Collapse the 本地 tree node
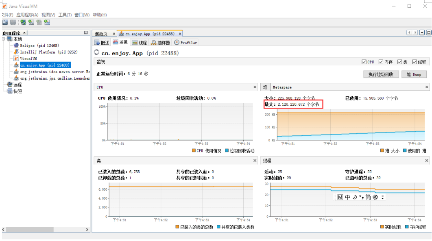The image size is (432, 241). (4, 39)
